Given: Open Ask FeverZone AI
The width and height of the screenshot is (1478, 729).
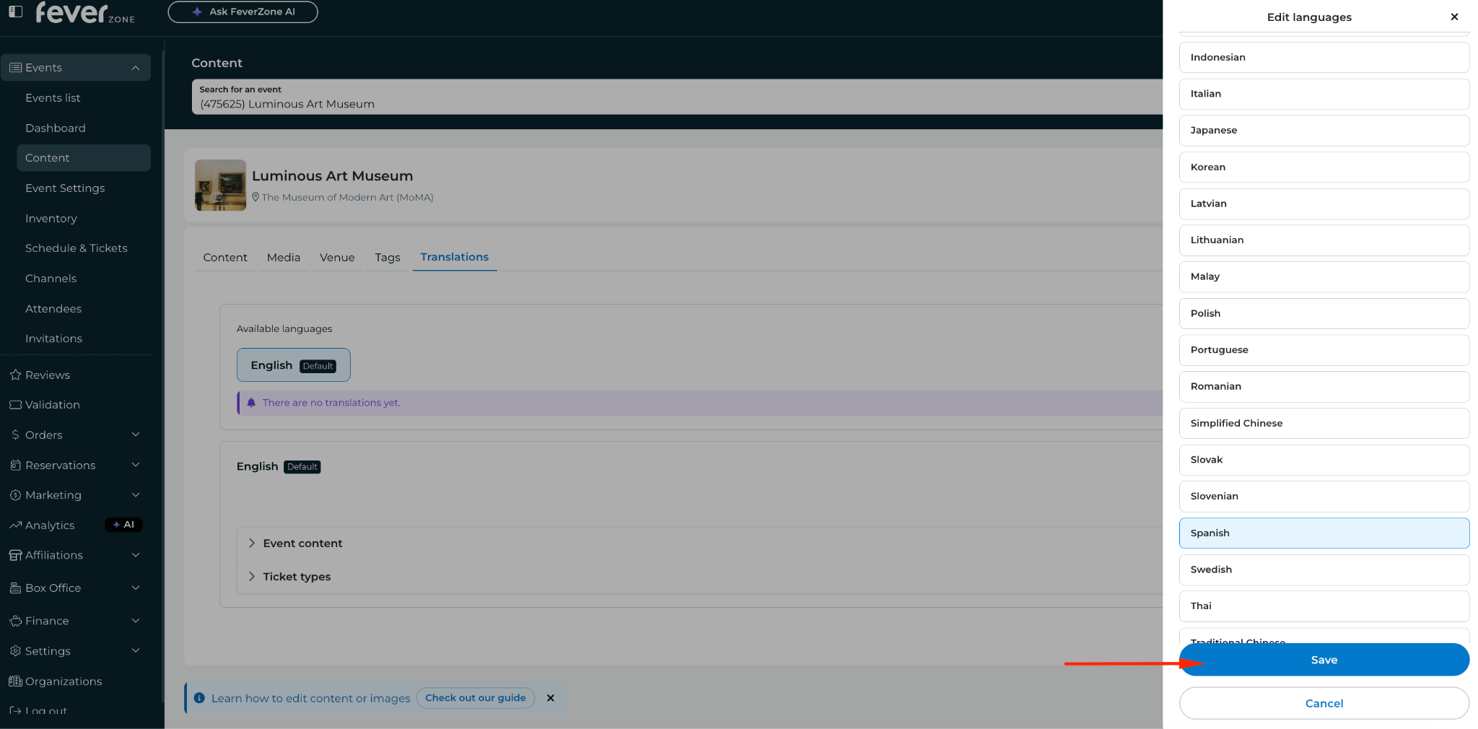Looking at the screenshot, I should [x=242, y=12].
